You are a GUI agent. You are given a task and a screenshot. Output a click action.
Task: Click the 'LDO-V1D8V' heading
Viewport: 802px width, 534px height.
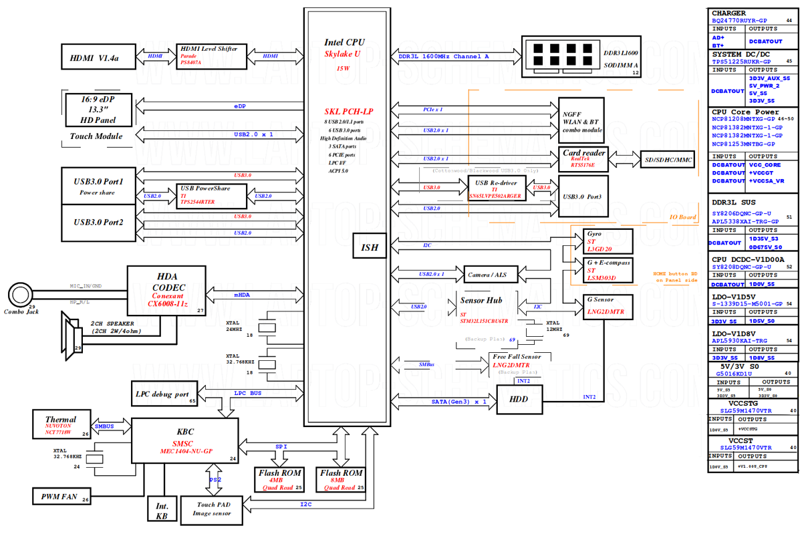pyautogui.click(x=734, y=333)
